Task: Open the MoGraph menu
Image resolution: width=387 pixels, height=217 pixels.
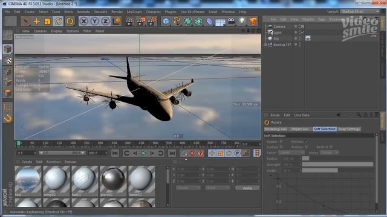Action: (x=134, y=12)
